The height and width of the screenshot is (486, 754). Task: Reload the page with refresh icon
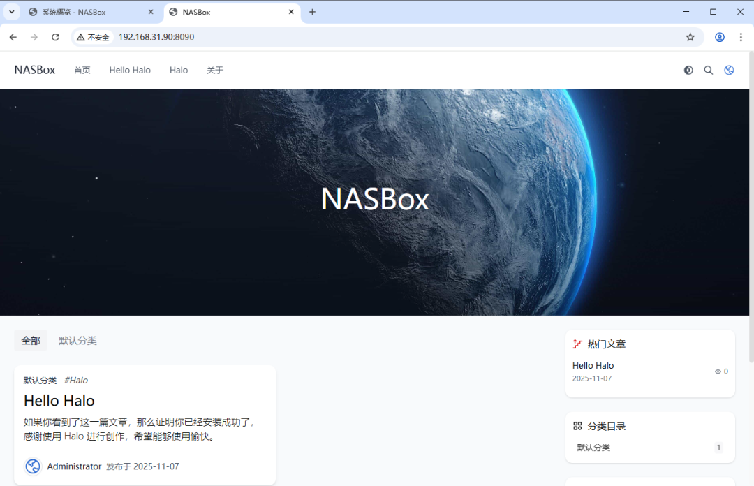point(55,37)
